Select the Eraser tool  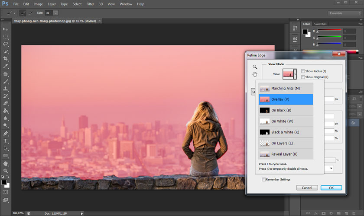pyautogui.click(x=6, y=104)
